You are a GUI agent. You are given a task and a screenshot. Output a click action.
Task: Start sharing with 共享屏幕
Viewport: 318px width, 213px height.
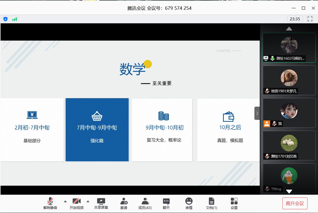tap(101, 203)
